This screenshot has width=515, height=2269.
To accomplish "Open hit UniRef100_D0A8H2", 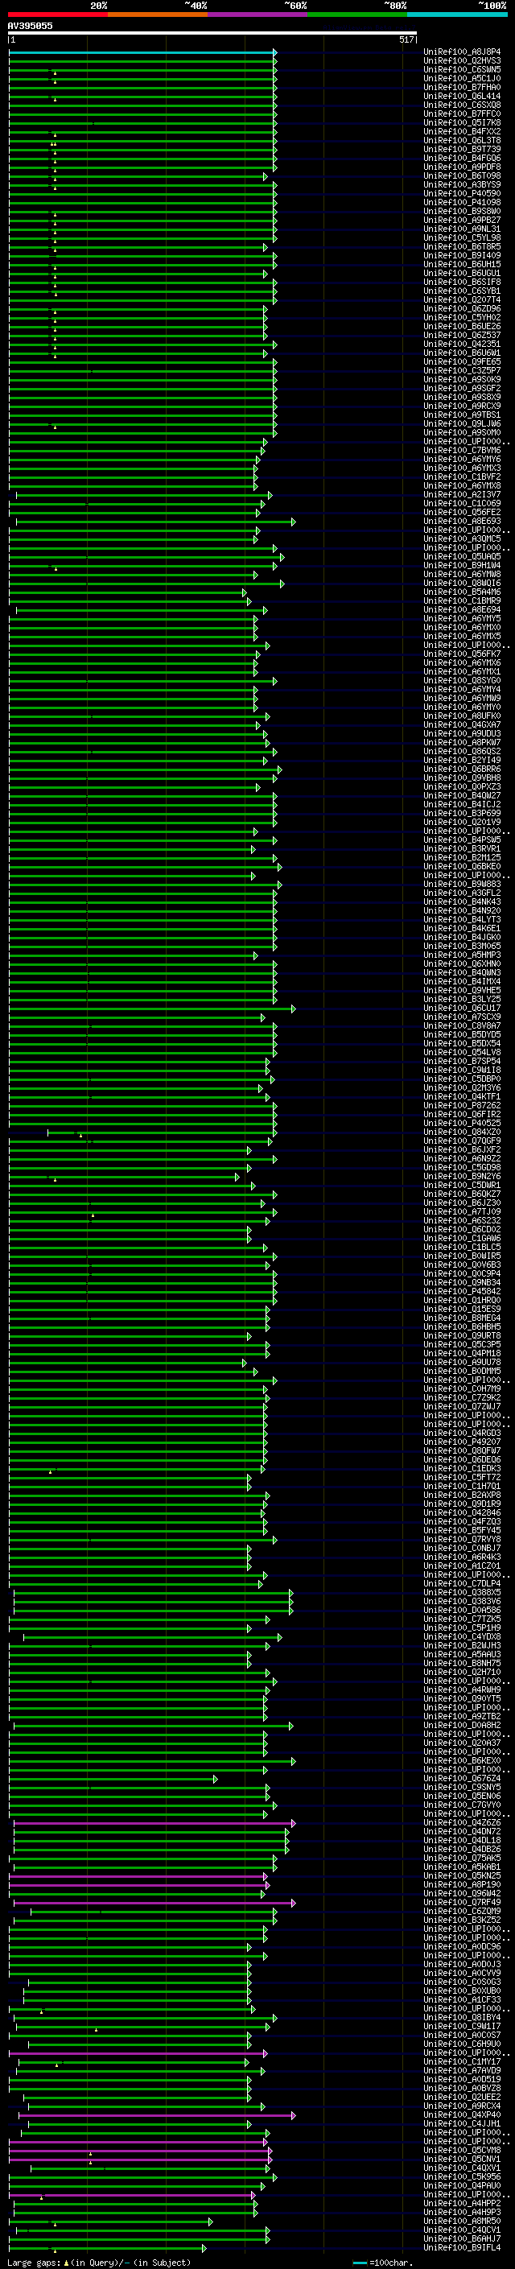I will [461, 1726].
